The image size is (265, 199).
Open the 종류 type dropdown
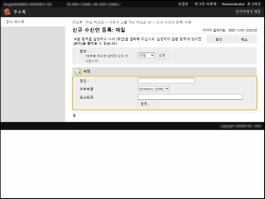(146, 55)
